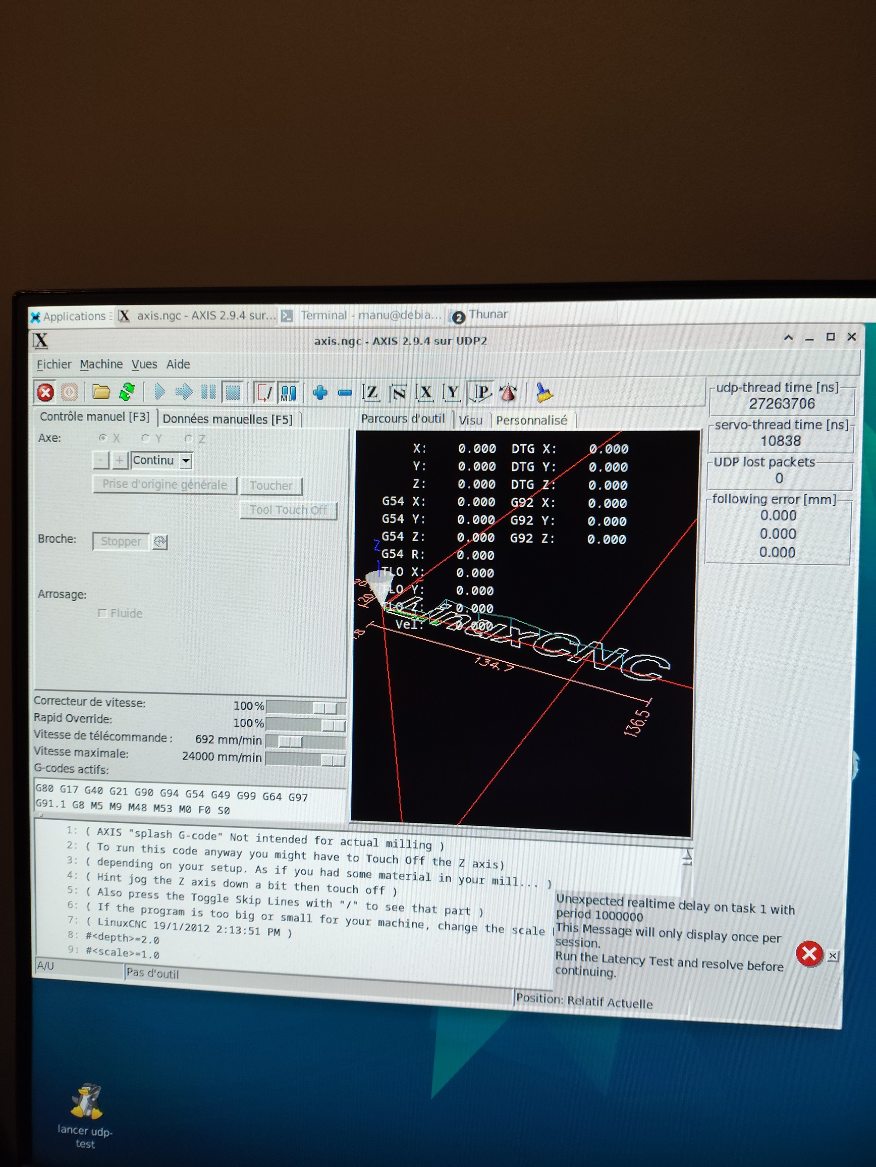Toggle the emergency stop button
This screenshot has width=876, height=1167.
(x=45, y=392)
